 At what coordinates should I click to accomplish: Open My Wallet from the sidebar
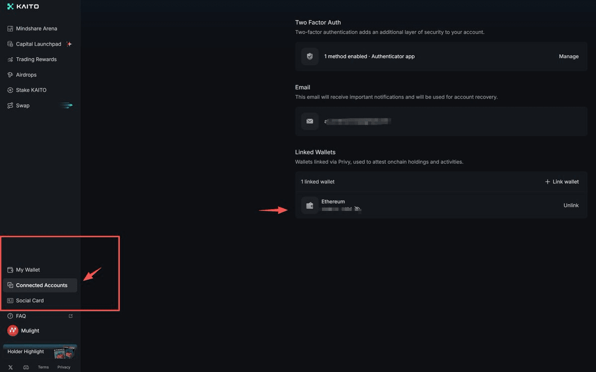tap(28, 270)
